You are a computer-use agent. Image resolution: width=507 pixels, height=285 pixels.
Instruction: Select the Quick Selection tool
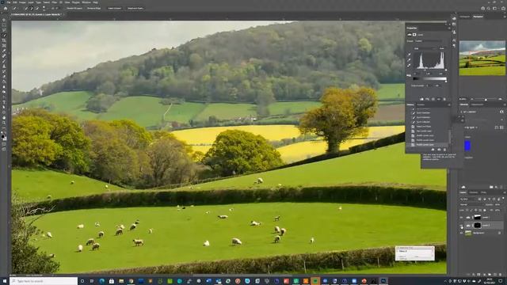4,35
